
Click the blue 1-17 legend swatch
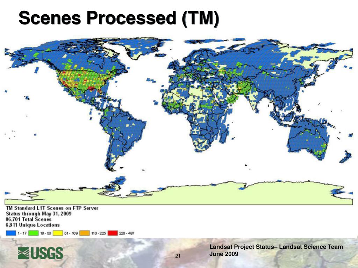point(11,233)
